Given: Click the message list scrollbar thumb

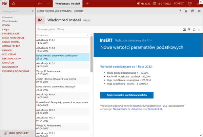Looking at the screenshot, I should click(91, 54).
